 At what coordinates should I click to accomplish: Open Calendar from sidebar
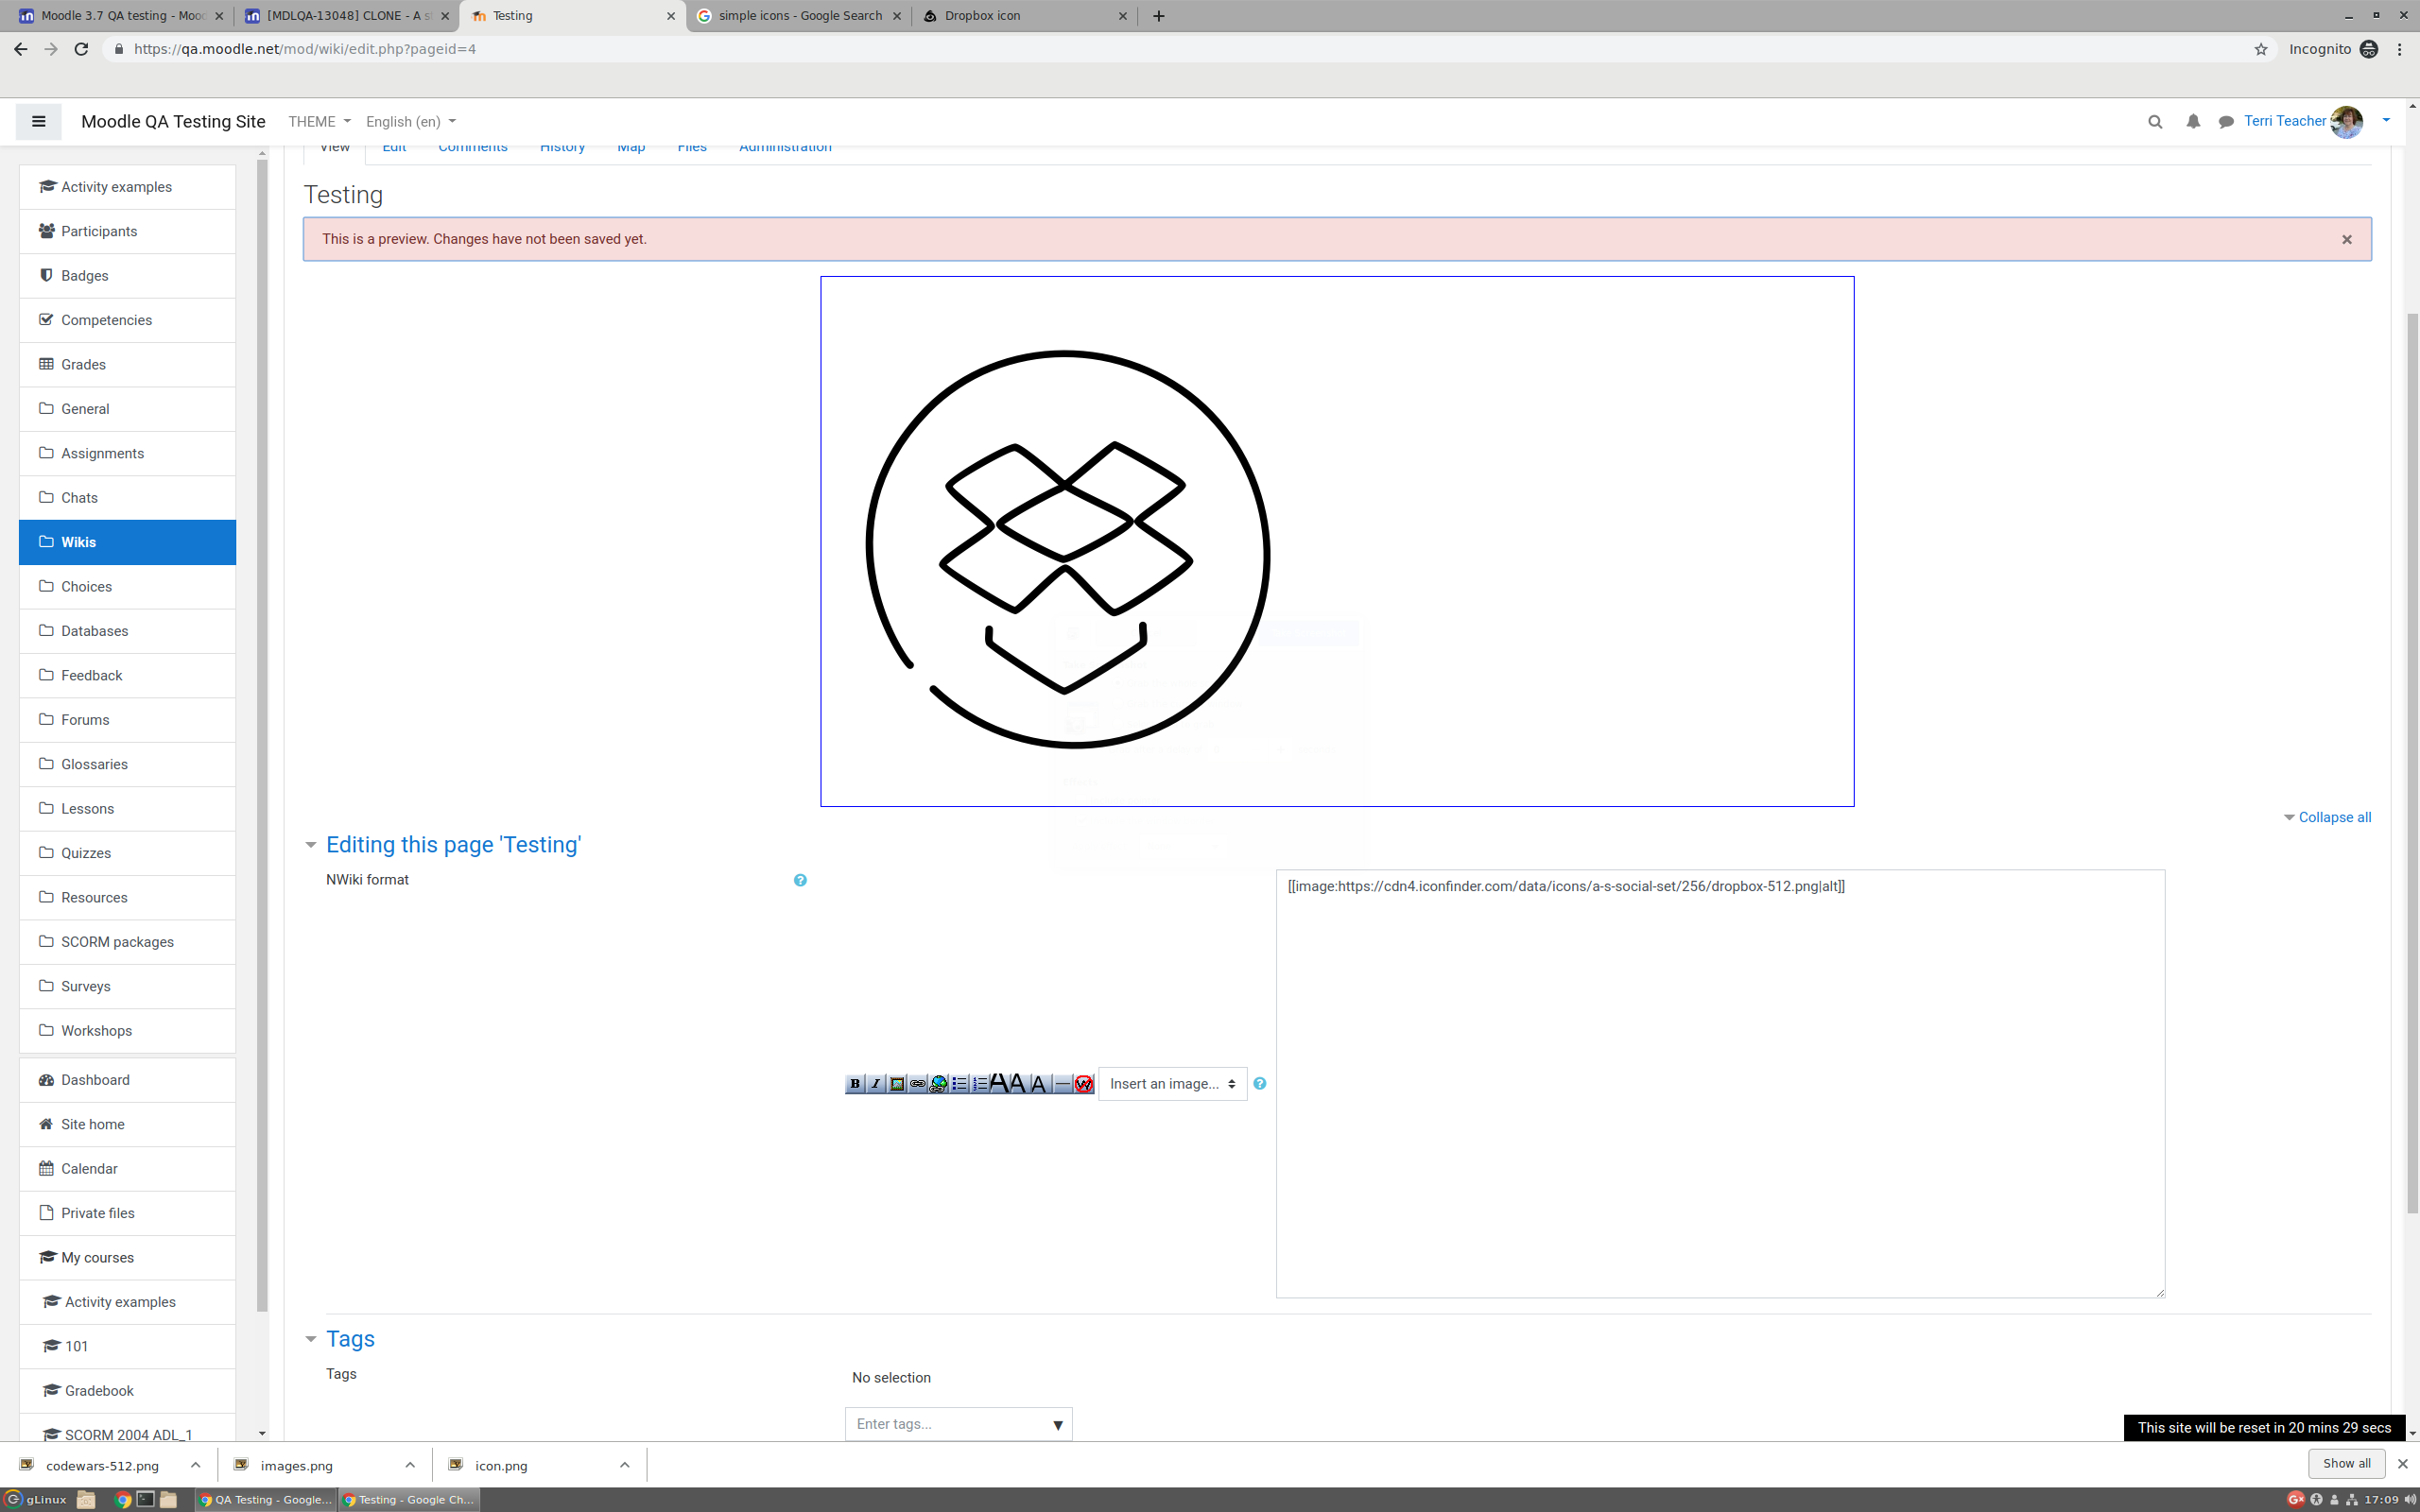click(127, 1169)
